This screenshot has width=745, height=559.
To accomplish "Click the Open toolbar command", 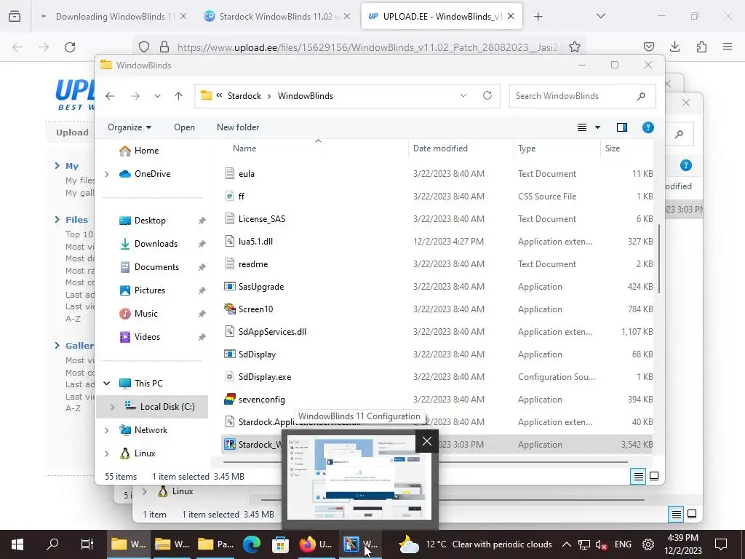I will [x=184, y=127].
